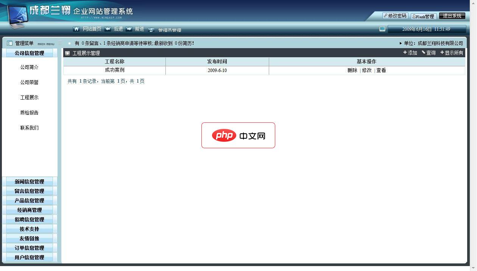Open the 网站首页 link

click(x=92, y=29)
